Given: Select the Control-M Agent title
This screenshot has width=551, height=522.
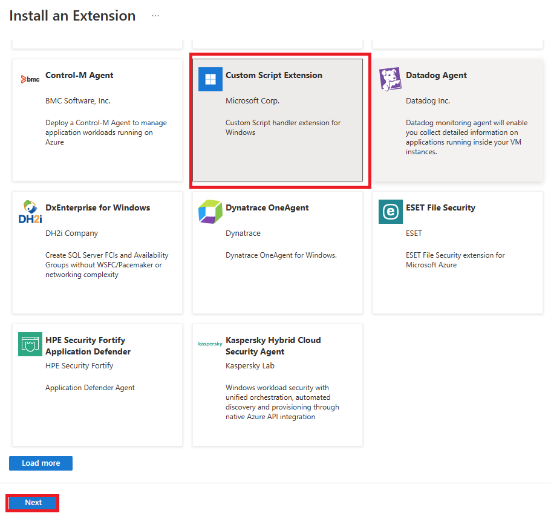Looking at the screenshot, I should [79, 75].
